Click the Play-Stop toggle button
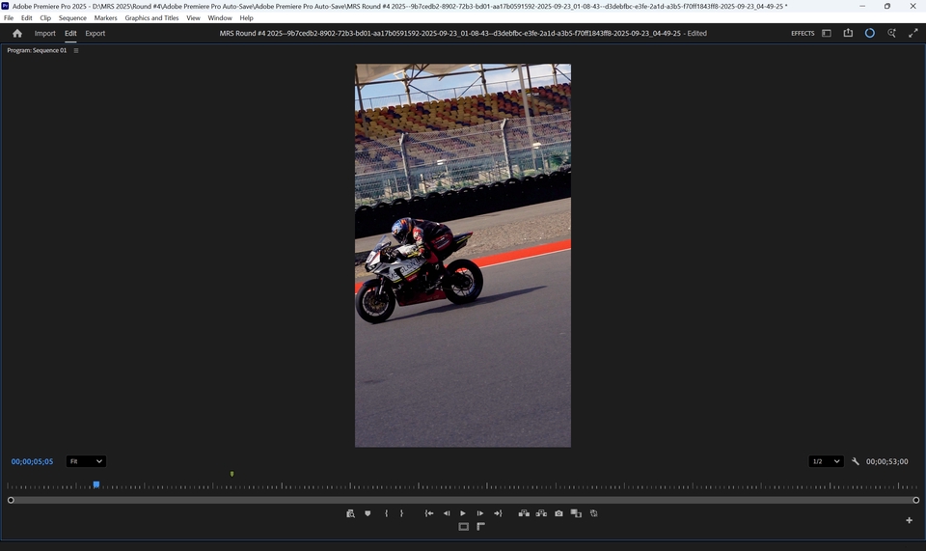This screenshot has height=551, width=926. pos(463,513)
